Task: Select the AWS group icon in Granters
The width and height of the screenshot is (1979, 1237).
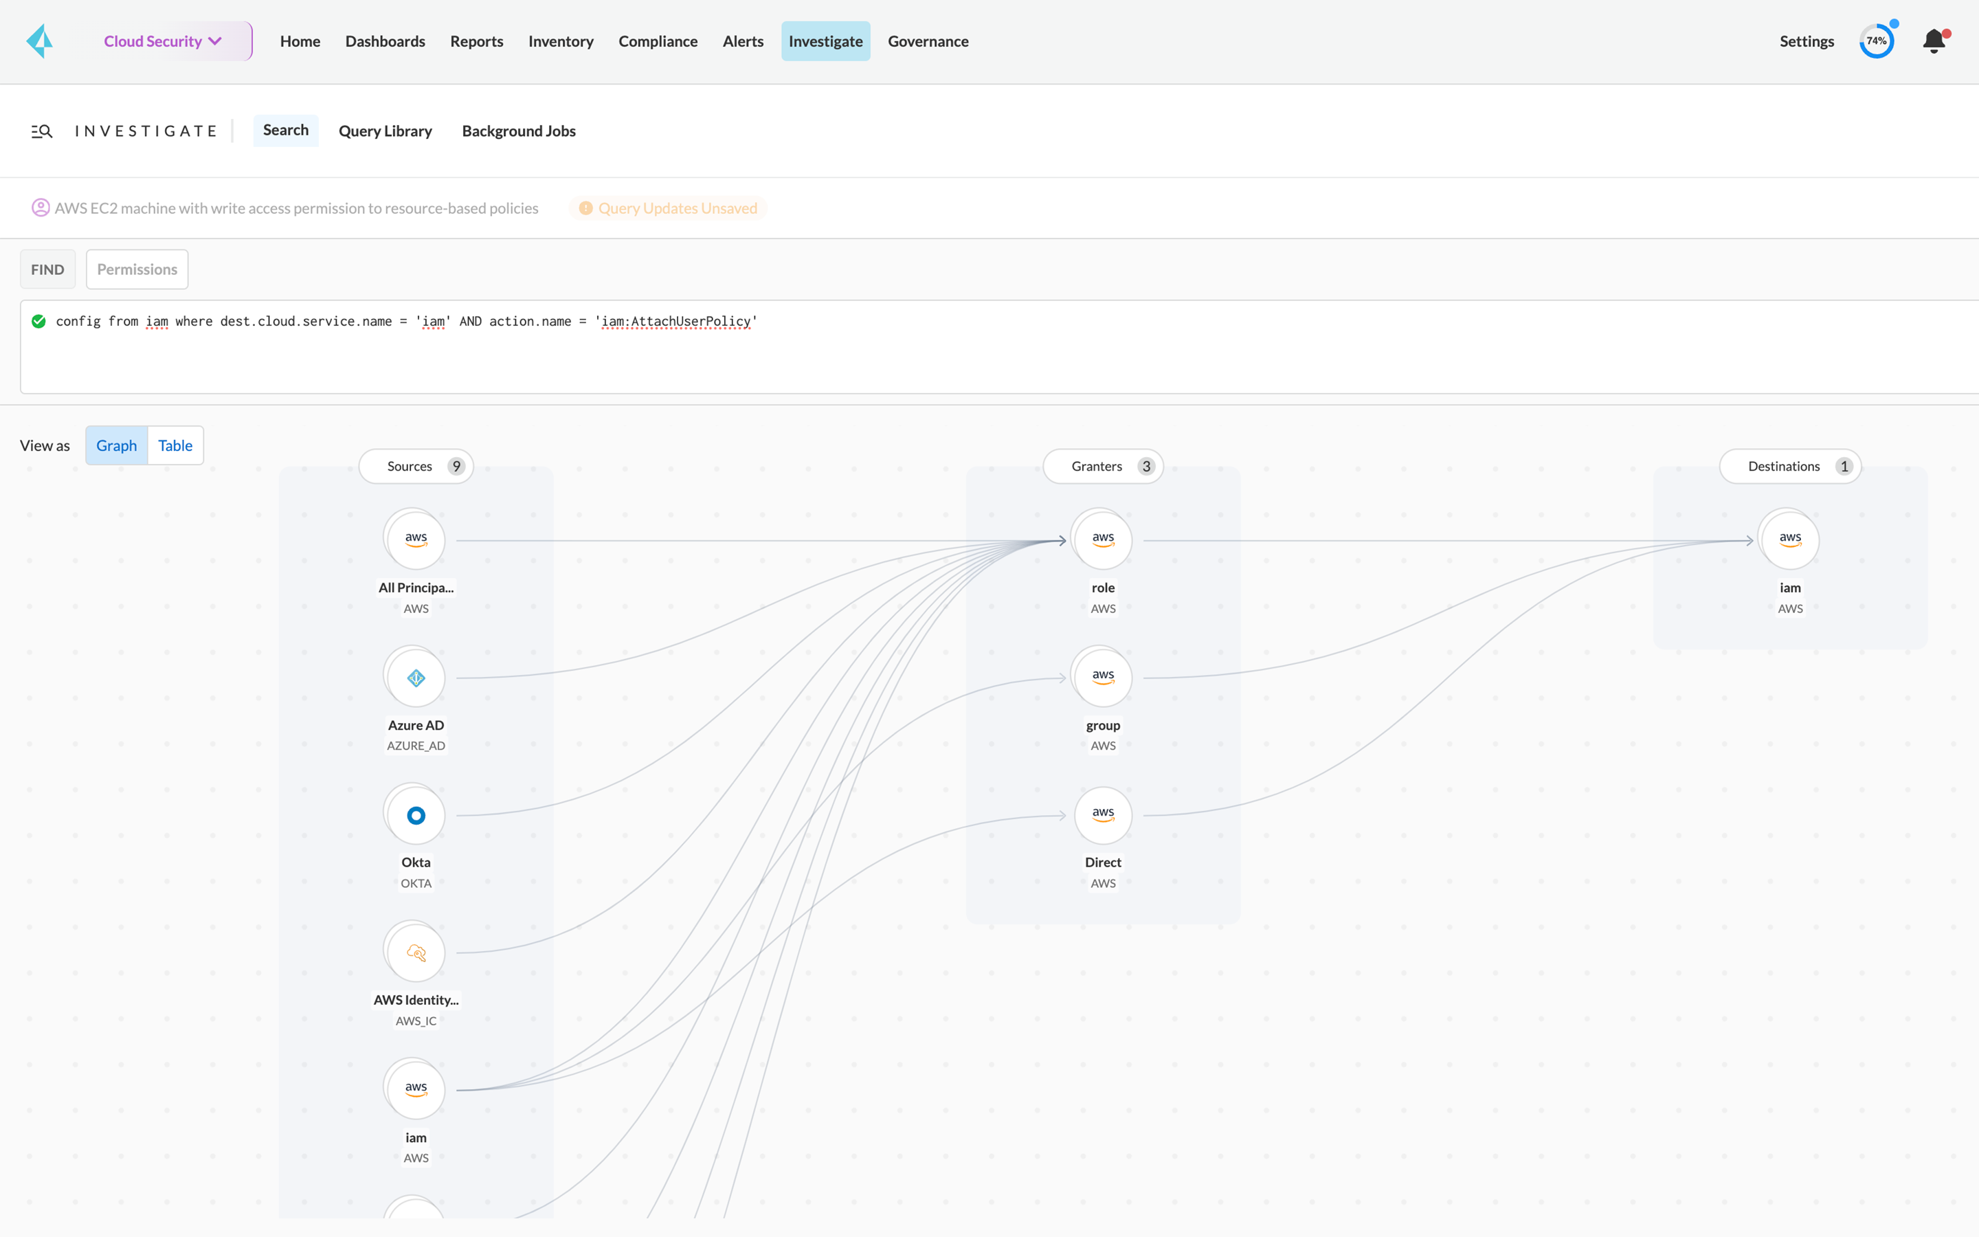Action: 1104,676
